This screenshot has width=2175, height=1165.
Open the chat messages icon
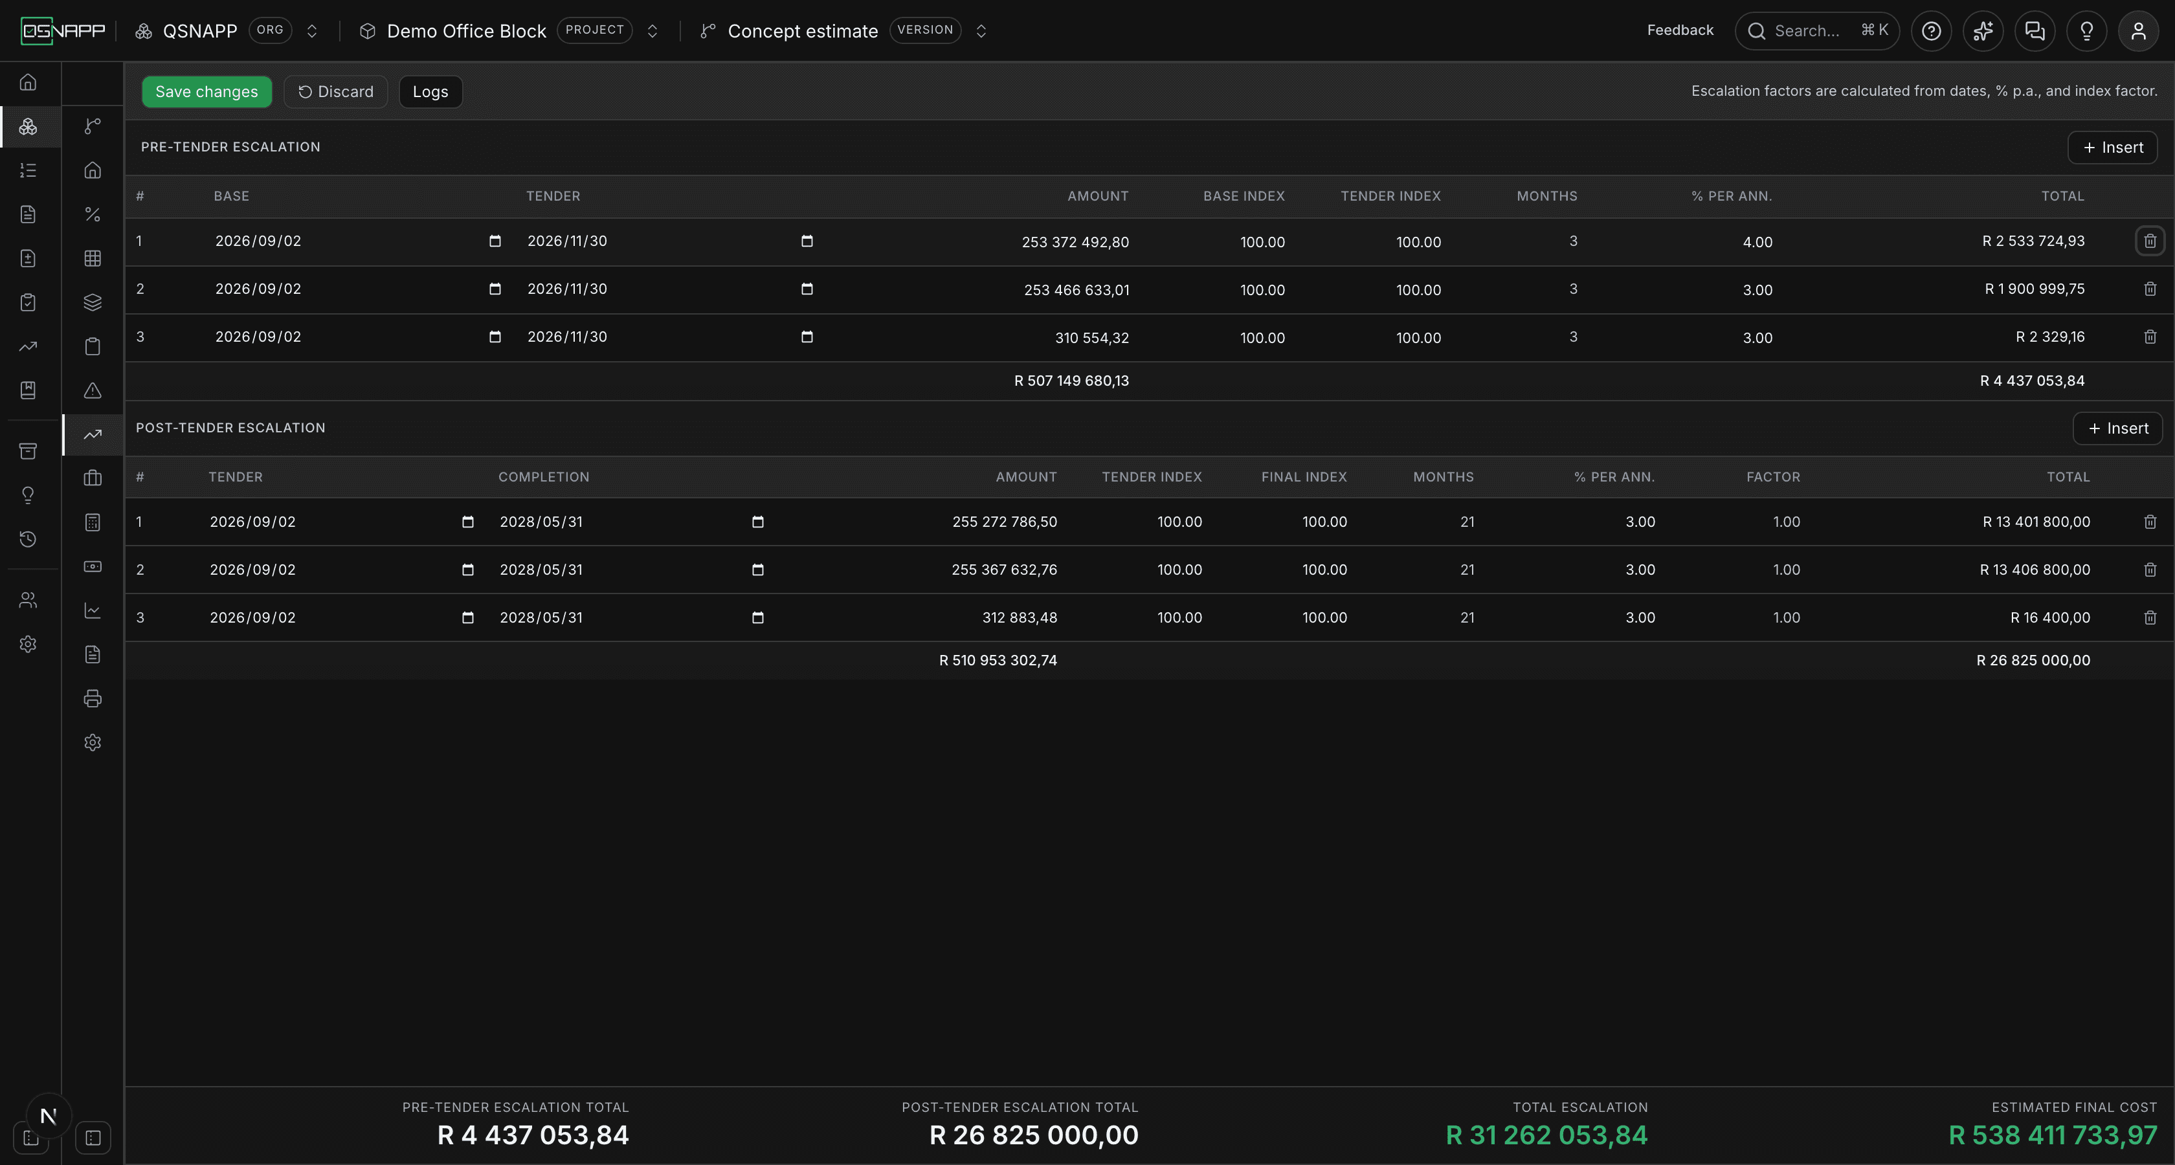2035,31
